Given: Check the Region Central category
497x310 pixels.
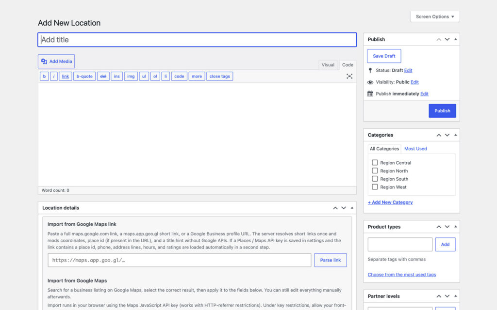Looking at the screenshot, I should [x=375, y=163].
